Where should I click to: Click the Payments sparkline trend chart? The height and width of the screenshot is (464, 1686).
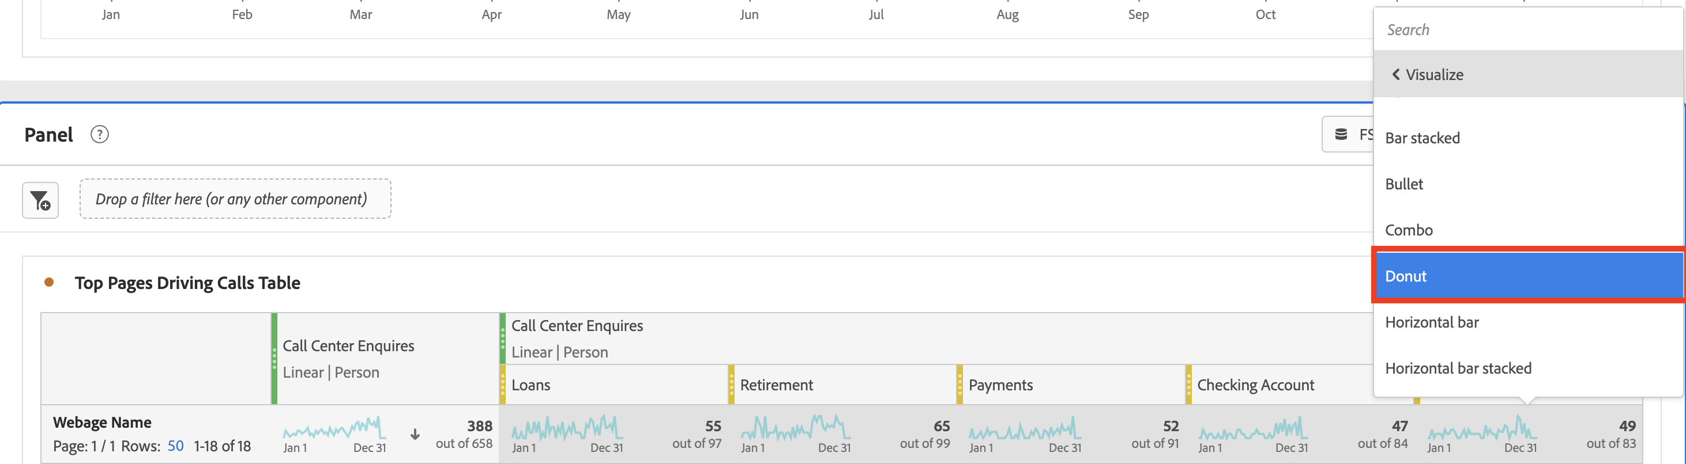click(x=1025, y=428)
